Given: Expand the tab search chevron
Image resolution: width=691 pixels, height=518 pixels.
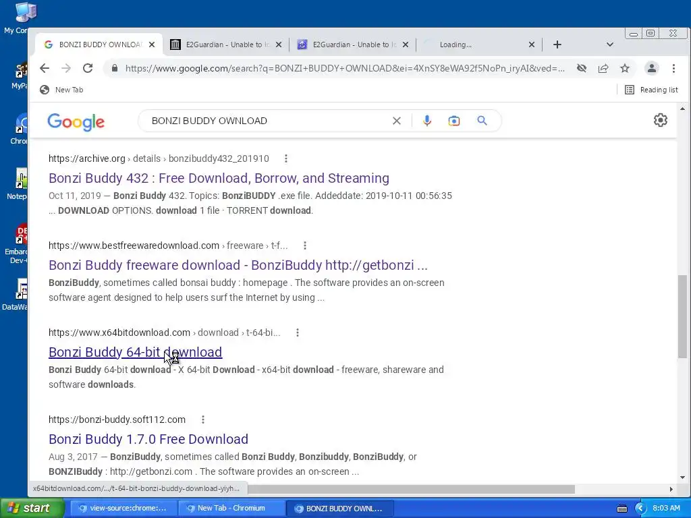Looking at the screenshot, I should [x=609, y=45].
